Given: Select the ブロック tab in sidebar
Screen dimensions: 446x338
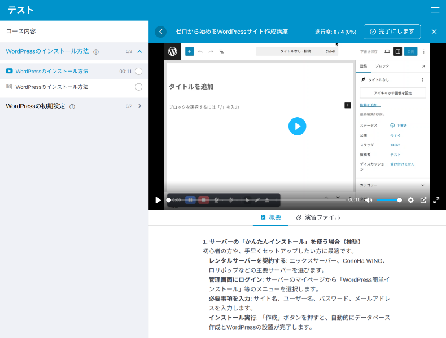Looking at the screenshot, I should [x=382, y=66].
